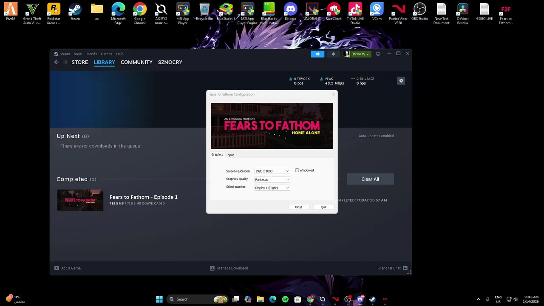The width and height of the screenshot is (544, 306).
Task: Open the taskbar clock and date
Action: pyautogui.click(x=531, y=299)
